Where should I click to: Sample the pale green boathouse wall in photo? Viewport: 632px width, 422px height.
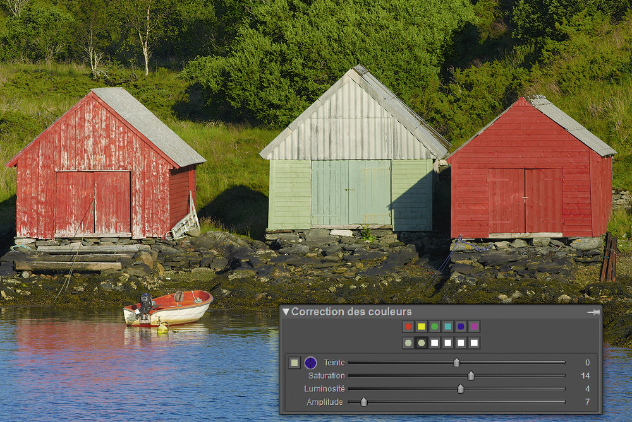pos(289,195)
